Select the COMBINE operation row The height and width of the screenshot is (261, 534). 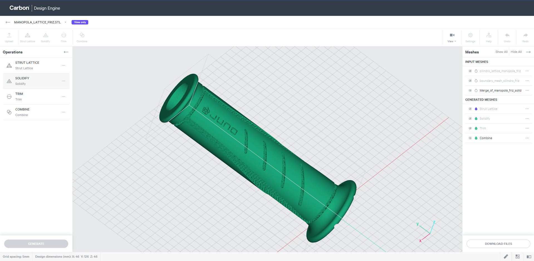[x=36, y=112]
